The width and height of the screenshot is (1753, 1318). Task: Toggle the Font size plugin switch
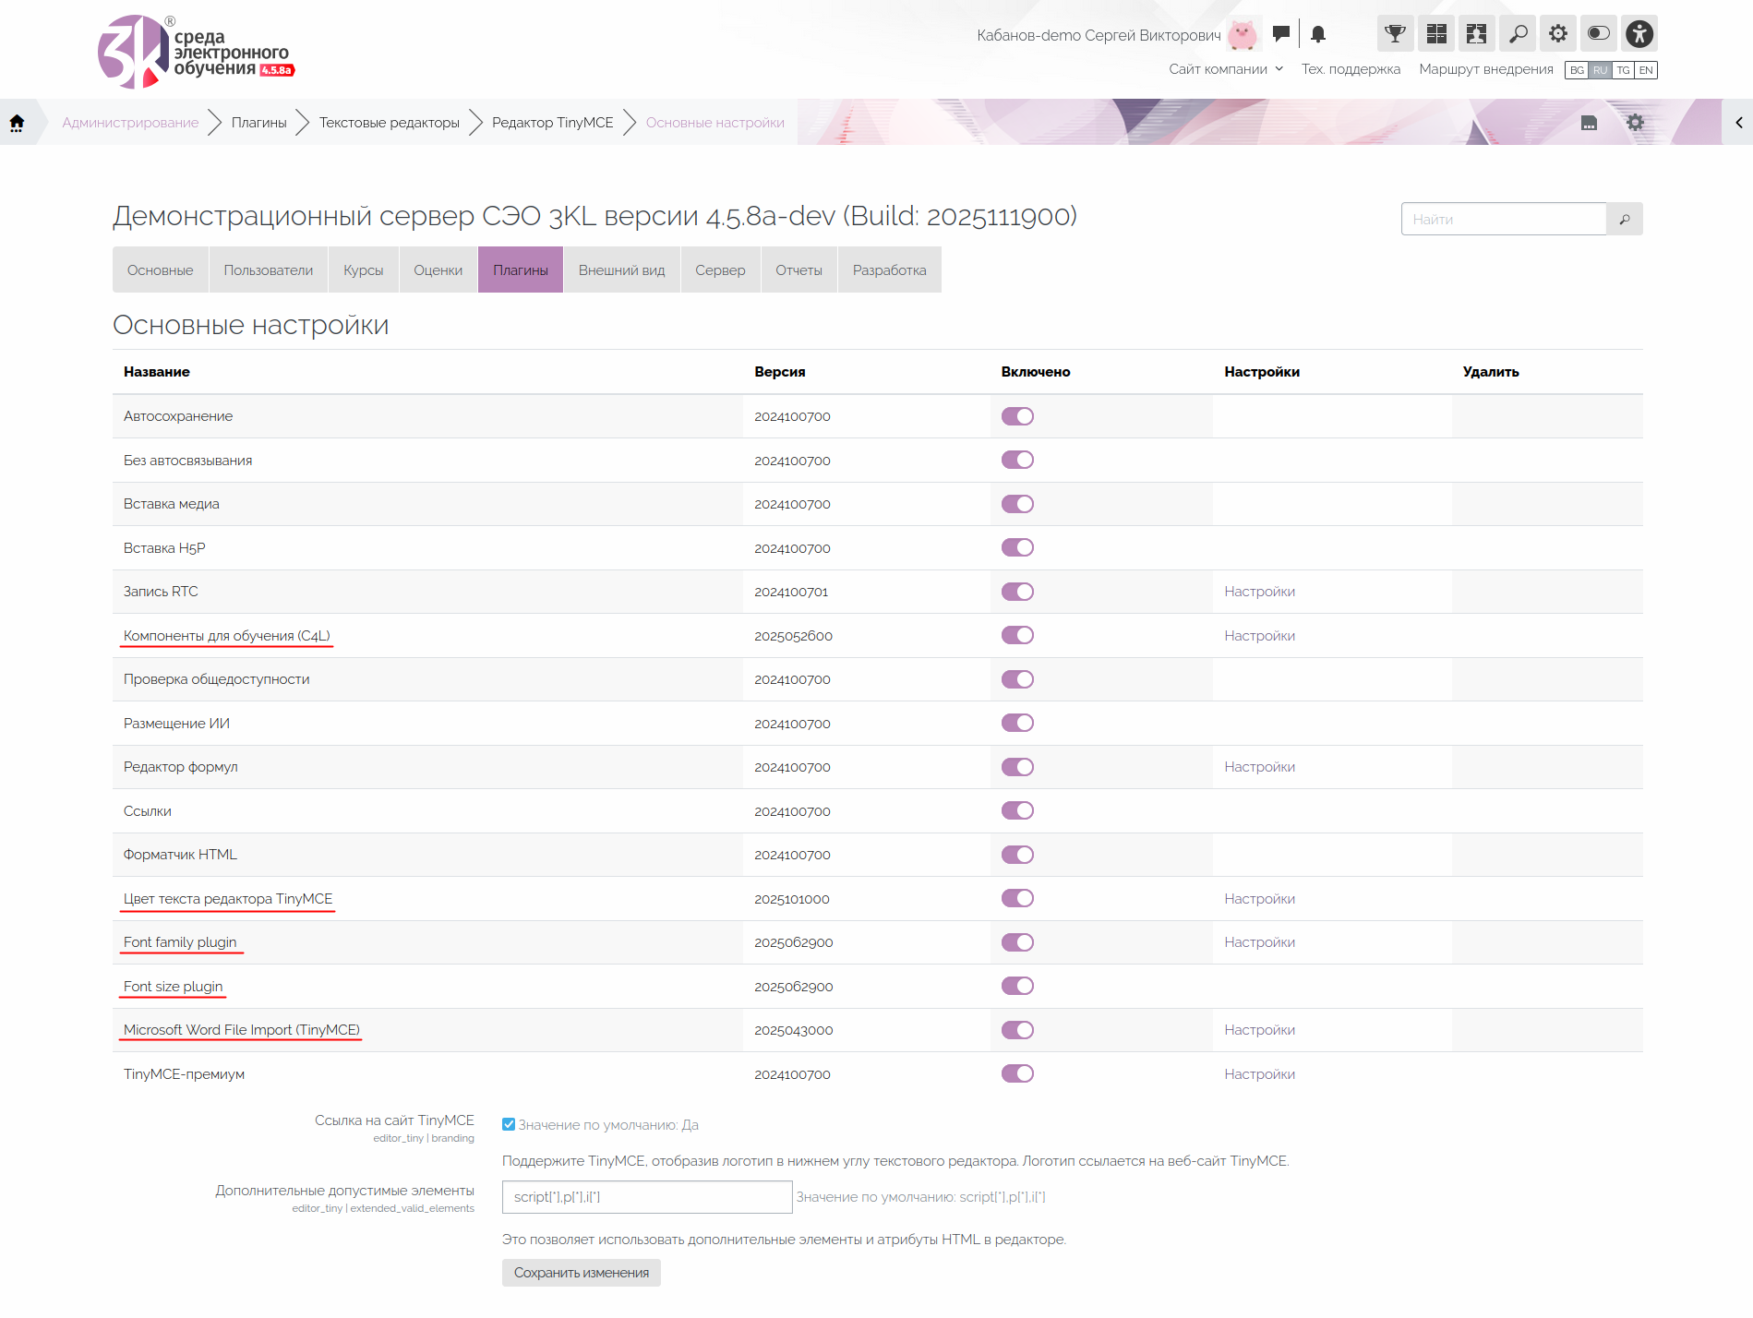pos(1017,987)
